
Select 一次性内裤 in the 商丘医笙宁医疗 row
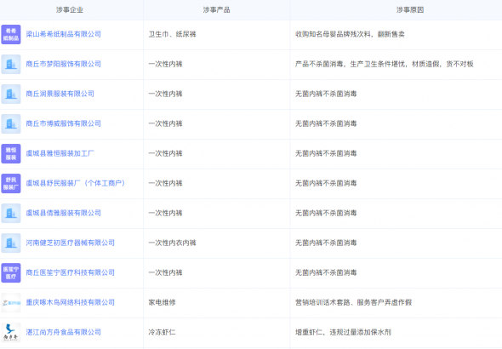(165, 272)
